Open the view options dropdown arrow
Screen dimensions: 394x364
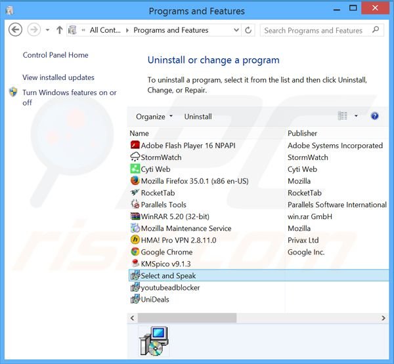coord(356,116)
